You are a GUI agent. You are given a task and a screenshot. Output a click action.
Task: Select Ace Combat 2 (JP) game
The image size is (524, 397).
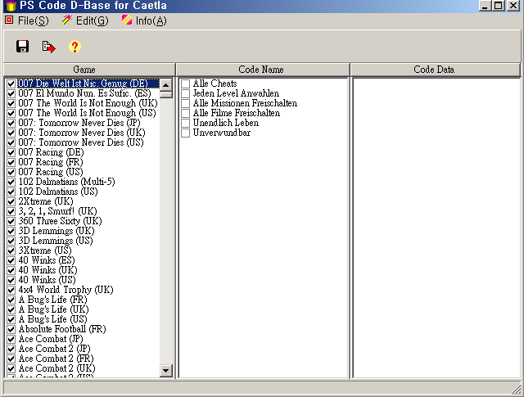coord(55,349)
